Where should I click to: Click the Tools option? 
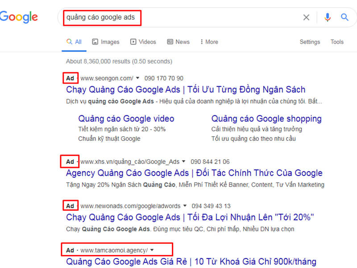coord(337,42)
